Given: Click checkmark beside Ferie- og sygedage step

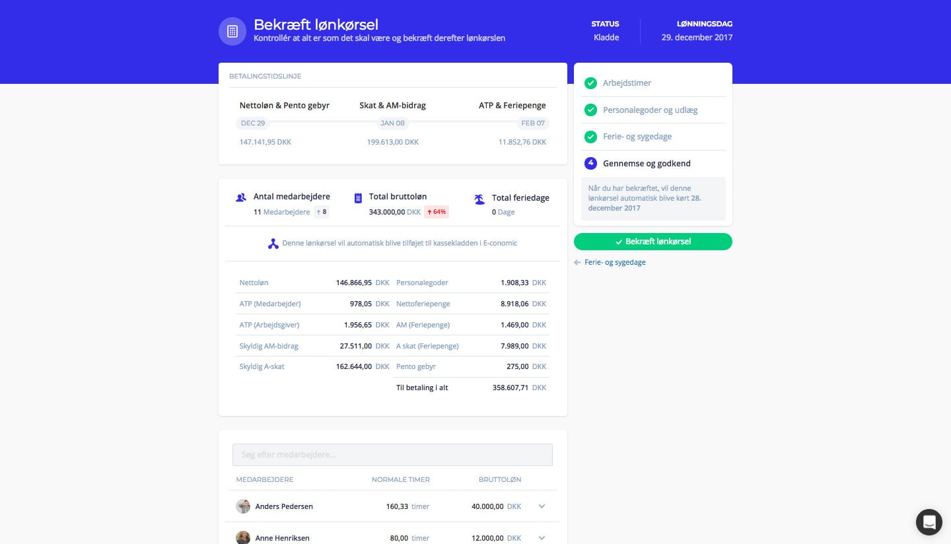Looking at the screenshot, I should click(590, 137).
